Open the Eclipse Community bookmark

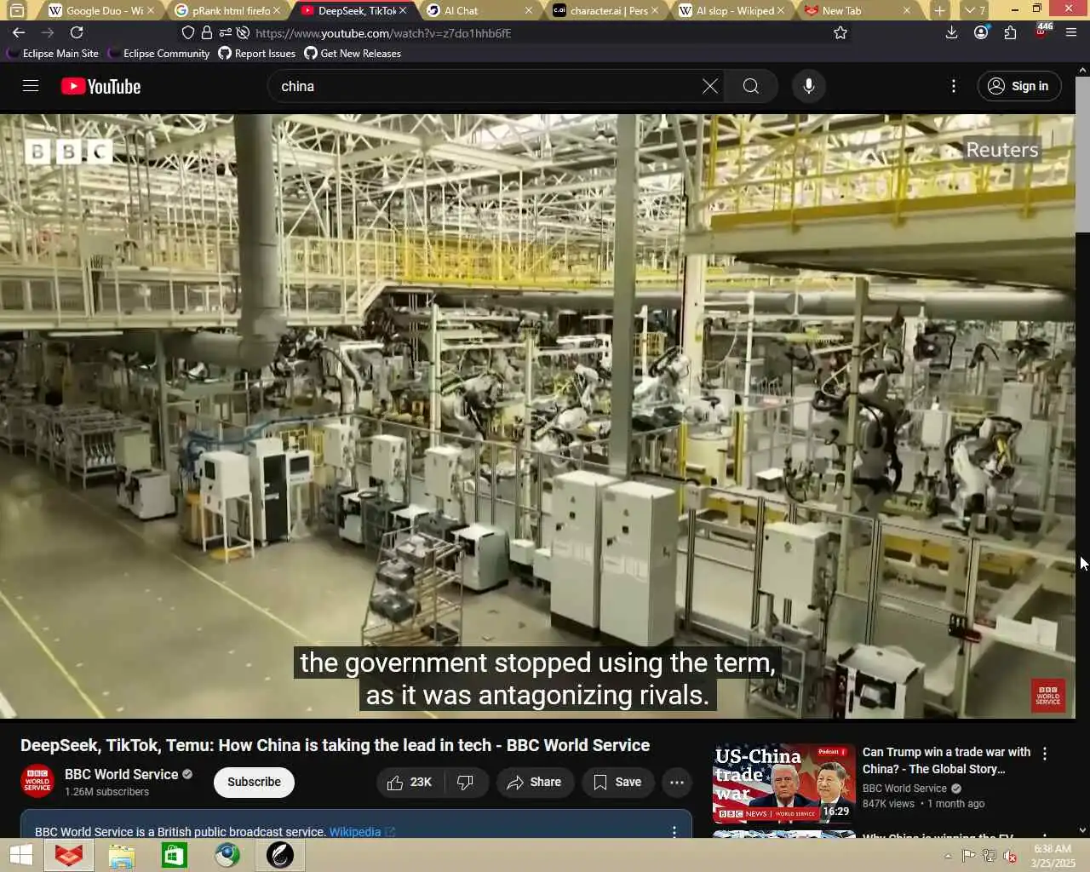pos(158,53)
